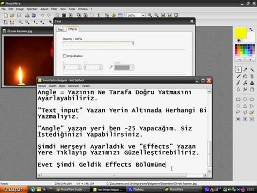Choose the Rhombus selection shape
The width and height of the screenshot is (257, 193).
238,106
